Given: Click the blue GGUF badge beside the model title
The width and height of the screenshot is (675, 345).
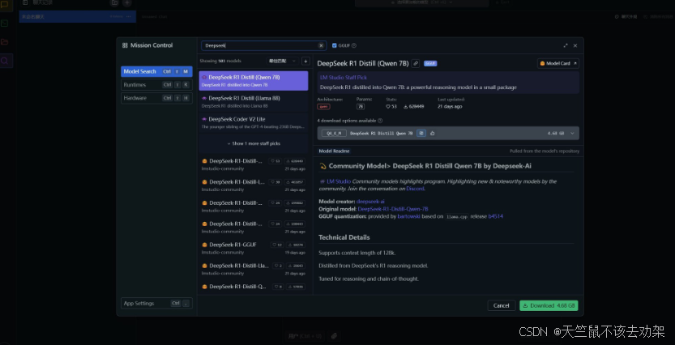Looking at the screenshot, I should click(430, 63).
